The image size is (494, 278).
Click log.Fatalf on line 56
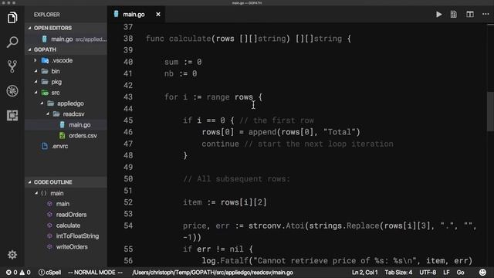[x=225, y=261]
